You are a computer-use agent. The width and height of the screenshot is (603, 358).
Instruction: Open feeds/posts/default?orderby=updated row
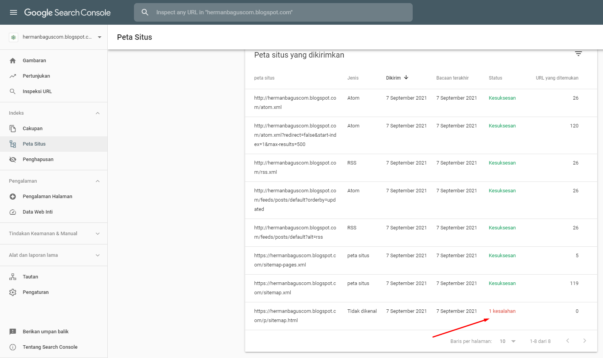click(x=421, y=200)
